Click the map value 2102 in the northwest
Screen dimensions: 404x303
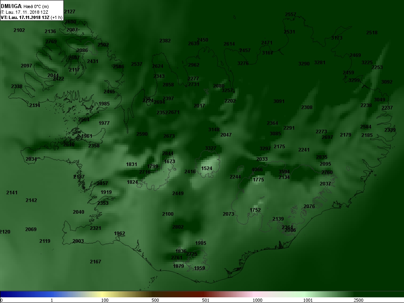pos(19,30)
